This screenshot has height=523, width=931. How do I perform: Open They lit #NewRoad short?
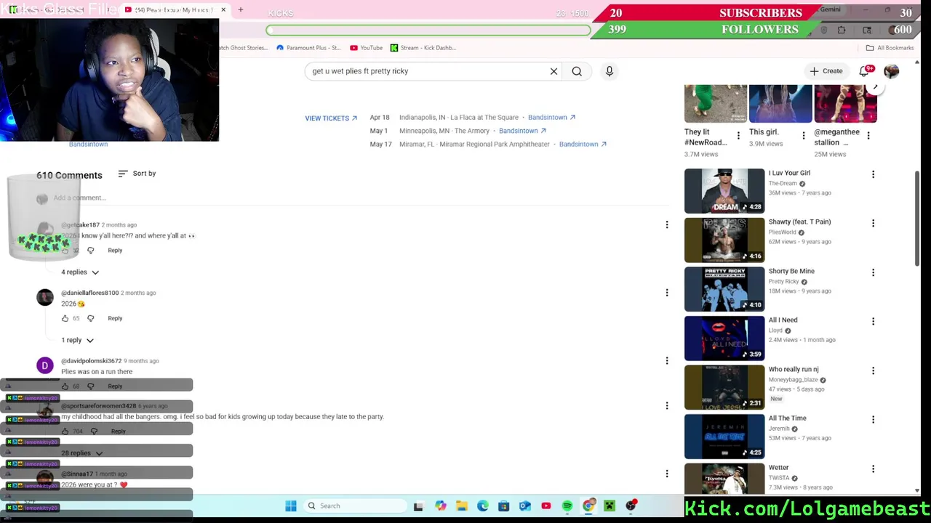(x=716, y=104)
